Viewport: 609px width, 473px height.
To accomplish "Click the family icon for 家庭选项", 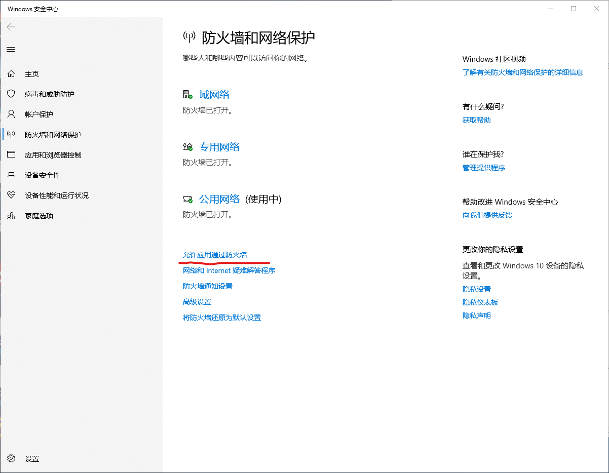I will 11,216.
